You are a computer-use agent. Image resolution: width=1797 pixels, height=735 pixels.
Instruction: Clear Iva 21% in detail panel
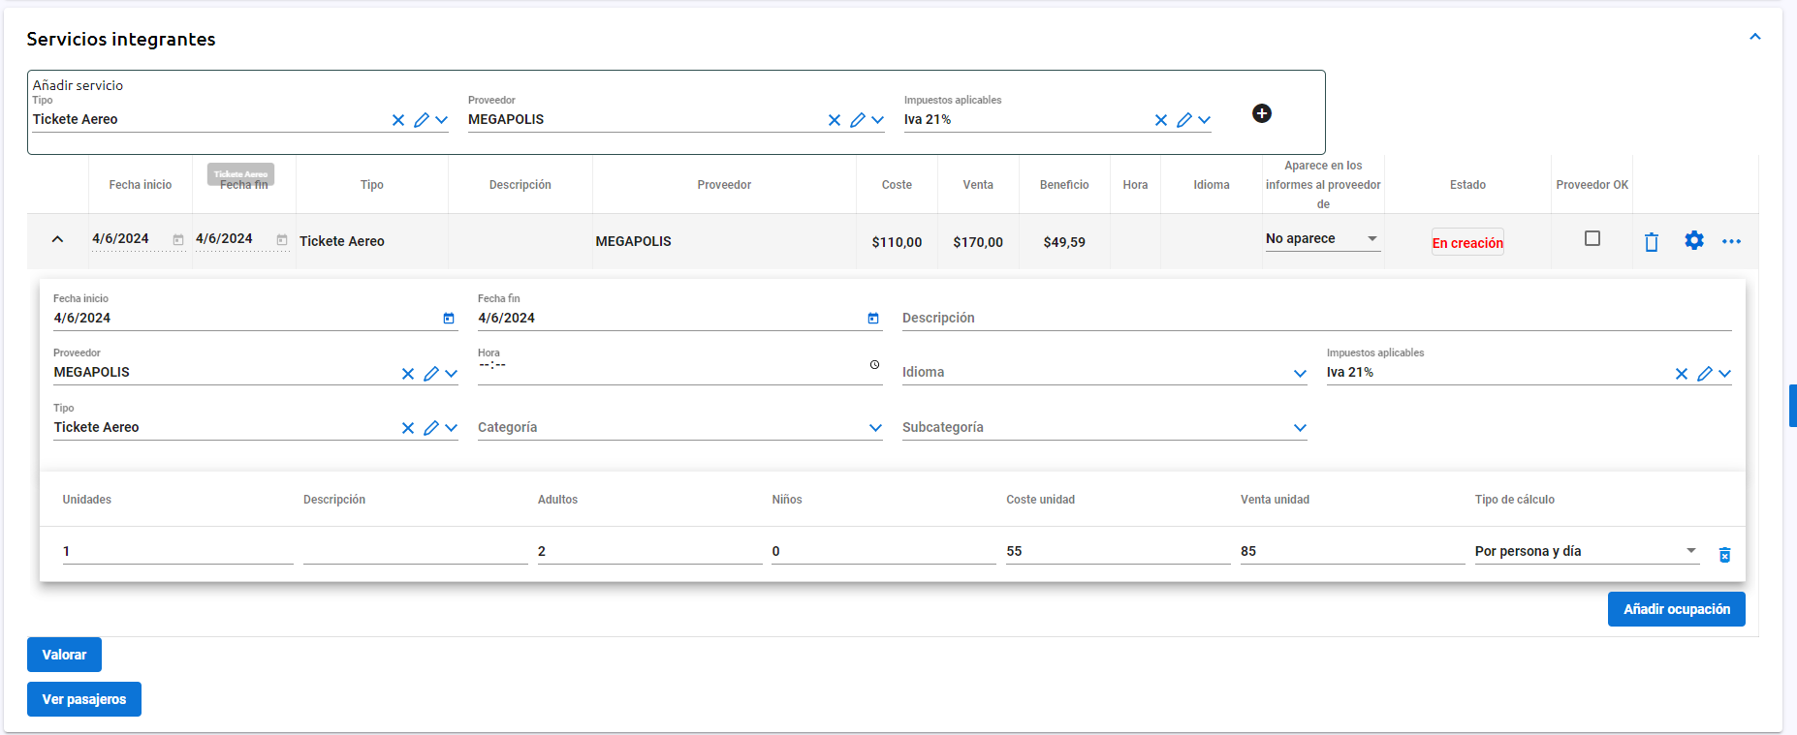[1682, 374]
